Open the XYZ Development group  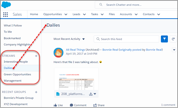16,104
